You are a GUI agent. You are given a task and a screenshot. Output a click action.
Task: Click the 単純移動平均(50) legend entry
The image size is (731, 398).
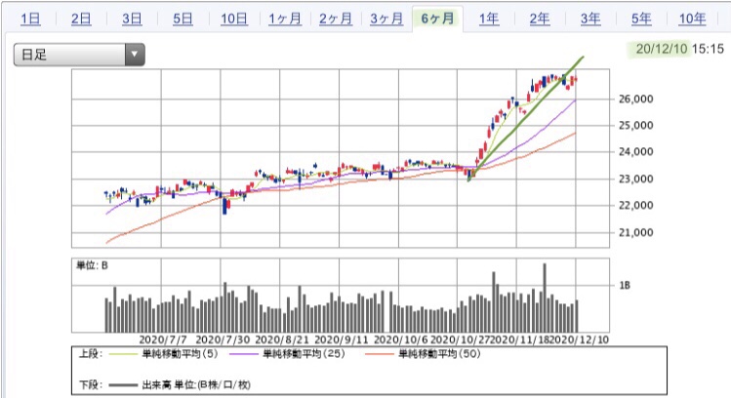(x=439, y=354)
